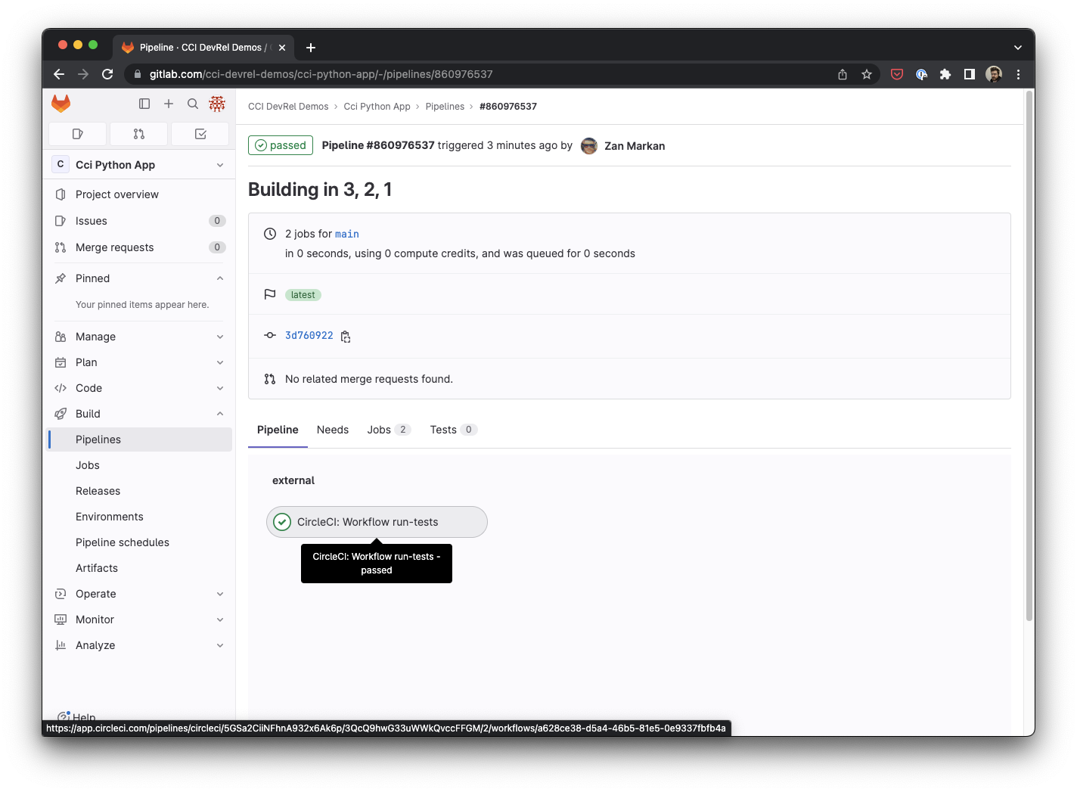
Task: Expand the Code menu
Action: tap(139, 388)
